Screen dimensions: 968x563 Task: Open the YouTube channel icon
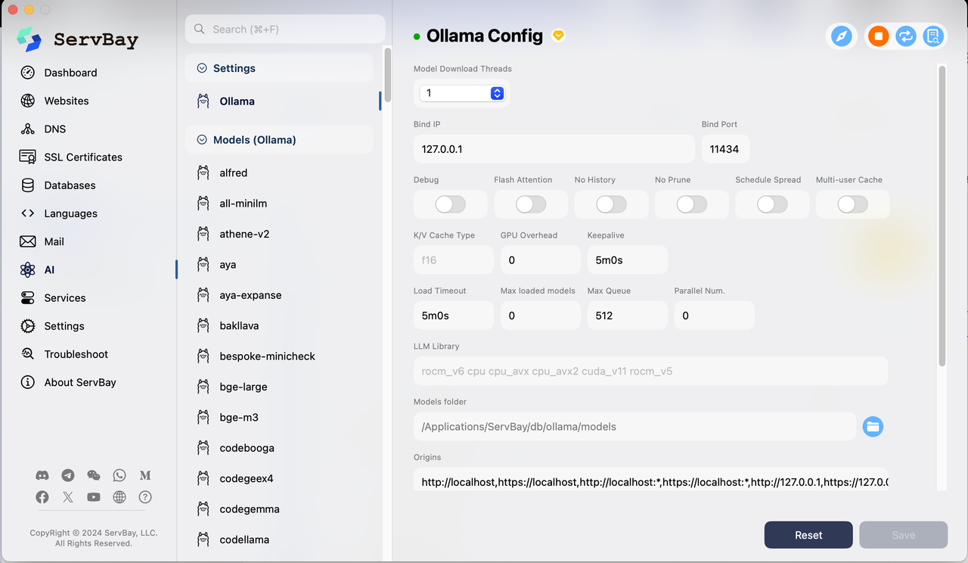[x=94, y=497]
